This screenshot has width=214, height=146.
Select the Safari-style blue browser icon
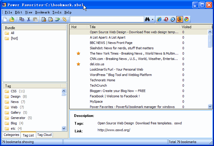pos(173,19)
